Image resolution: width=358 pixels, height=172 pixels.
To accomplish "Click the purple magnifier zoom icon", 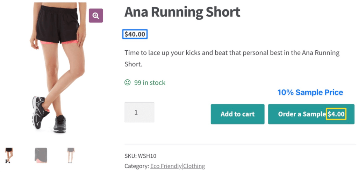I will point(96,15).
